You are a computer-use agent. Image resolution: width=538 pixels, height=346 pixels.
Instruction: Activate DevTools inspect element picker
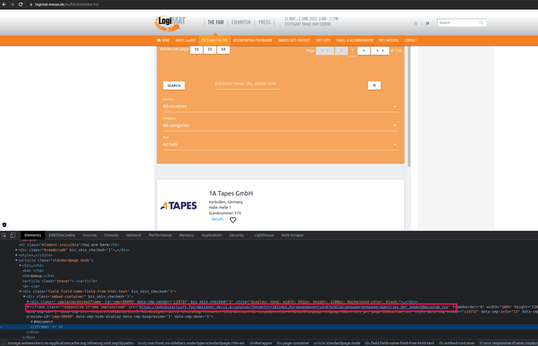4,235
